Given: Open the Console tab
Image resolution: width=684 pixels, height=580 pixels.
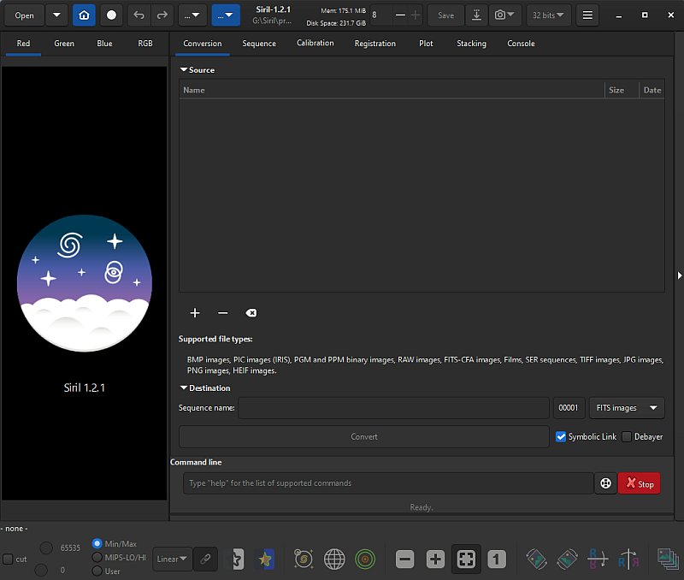Looking at the screenshot, I should pos(521,44).
